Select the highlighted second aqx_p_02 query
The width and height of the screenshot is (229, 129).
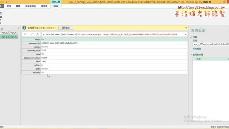coord(9,37)
